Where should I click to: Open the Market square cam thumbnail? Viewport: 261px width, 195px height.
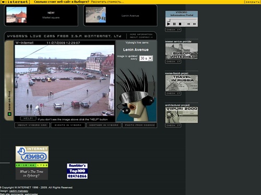coord(17,15)
